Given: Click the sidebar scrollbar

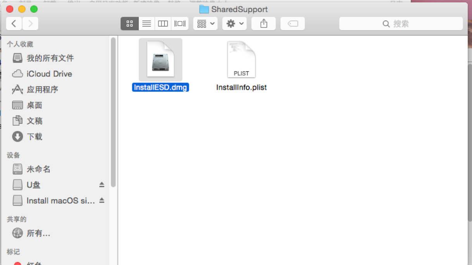Looking at the screenshot, I should pyautogui.click(x=113, y=112).
